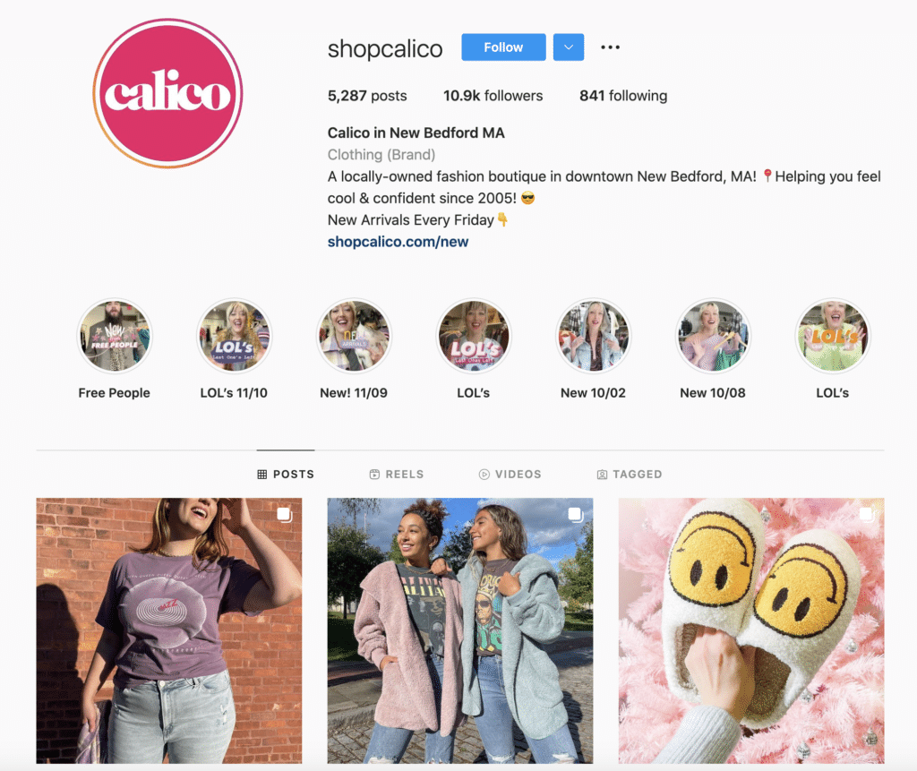Open the smiley face slippers post
The width and height of the screenshot is (917, 771).
[751, 630]
